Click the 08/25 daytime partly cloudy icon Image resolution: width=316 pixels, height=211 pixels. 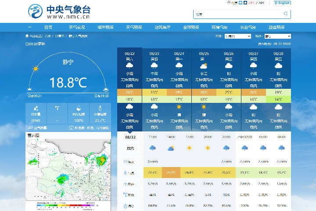(x=204, y=66)
